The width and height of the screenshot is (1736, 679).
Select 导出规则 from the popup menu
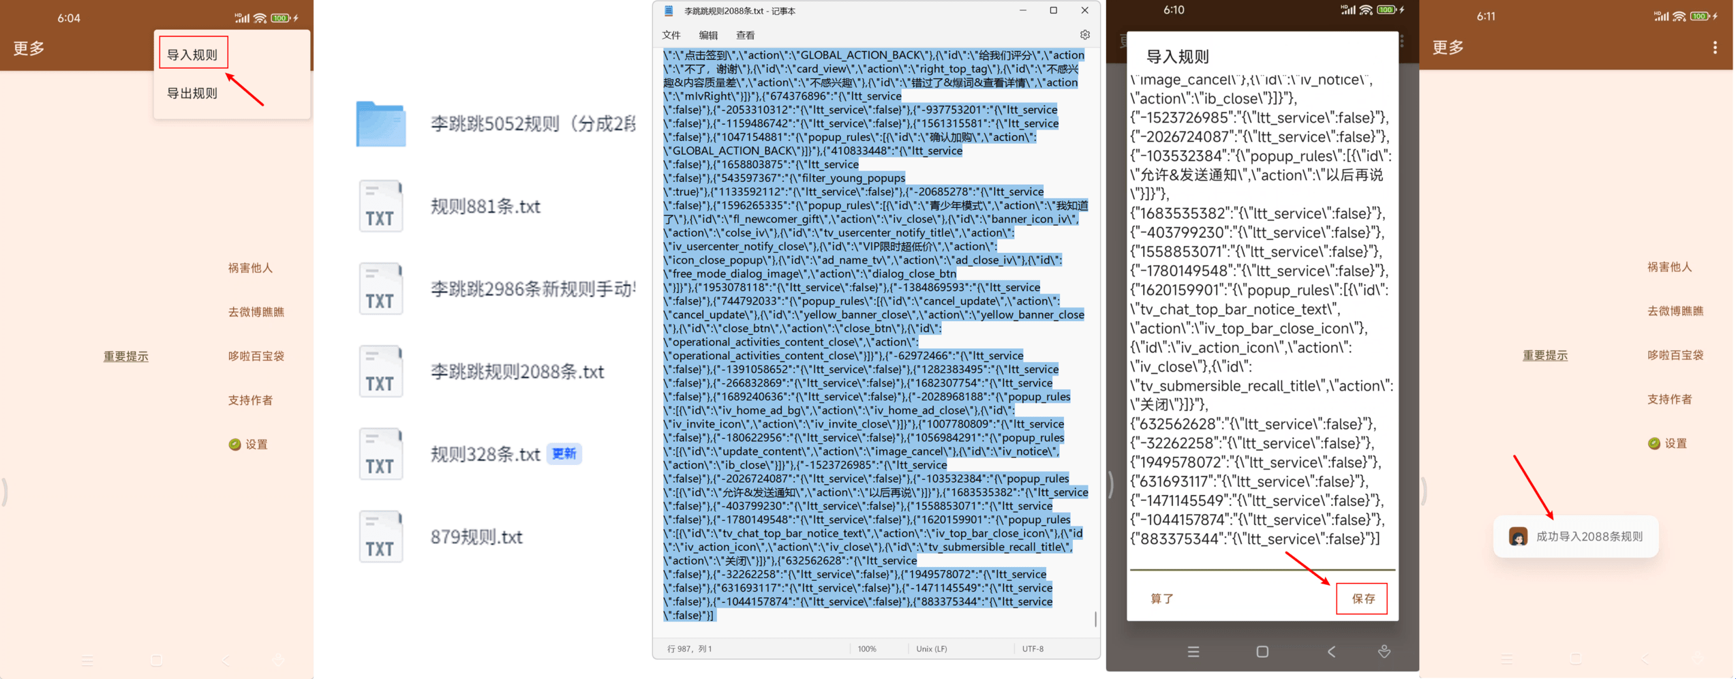(193, 93)
